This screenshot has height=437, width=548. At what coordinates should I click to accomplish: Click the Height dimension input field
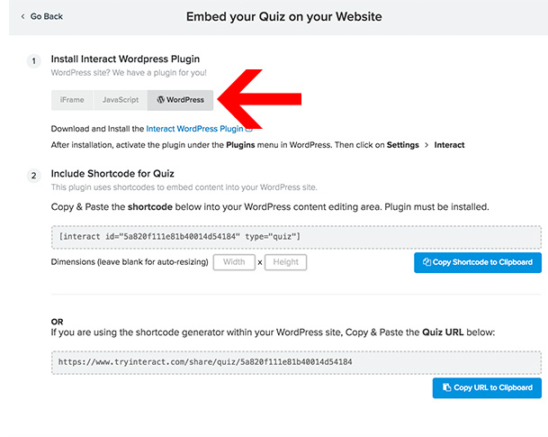coord(285,262)
